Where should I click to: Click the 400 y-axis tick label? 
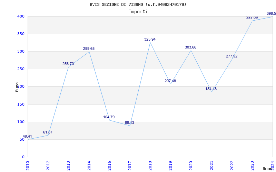(x=21, y=16)
